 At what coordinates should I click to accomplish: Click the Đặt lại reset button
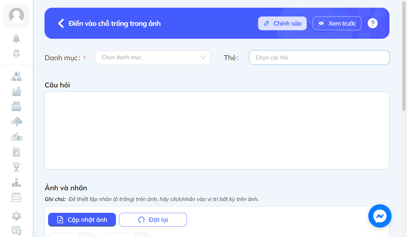pos(153,220)
